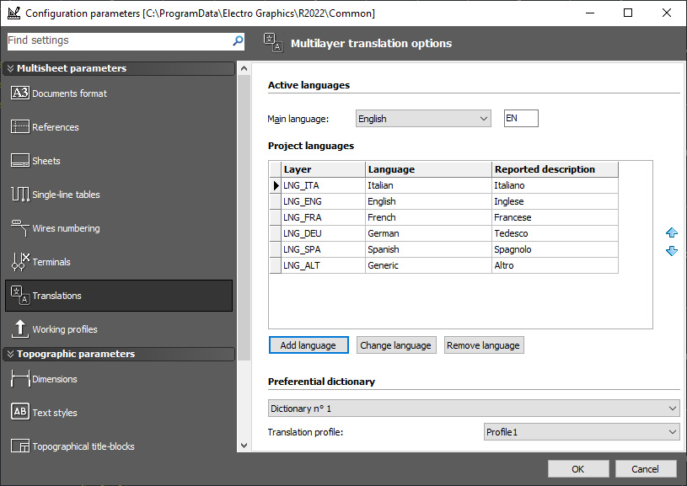
Task: Open the Translation profile dropdown
Action: 582,432
